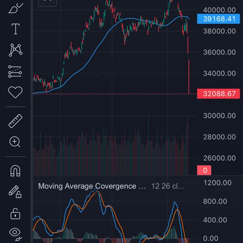Screen dimensions: 243x243
Task: Activate the Zoom In magnifier tool
Action: pyautogui.click(x=15, y=142)
